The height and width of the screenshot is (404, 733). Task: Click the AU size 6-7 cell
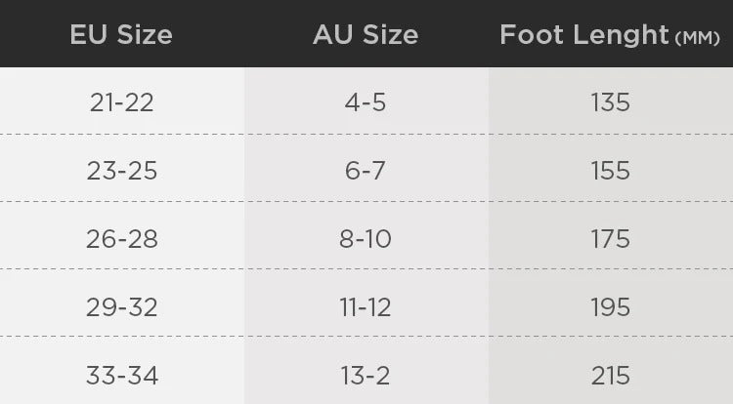[x=366, y=171]
